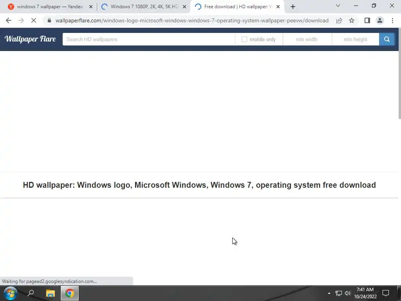Click the forward navigation arrow
Viewport: 401px width, 301px height.
click(21, 20)
